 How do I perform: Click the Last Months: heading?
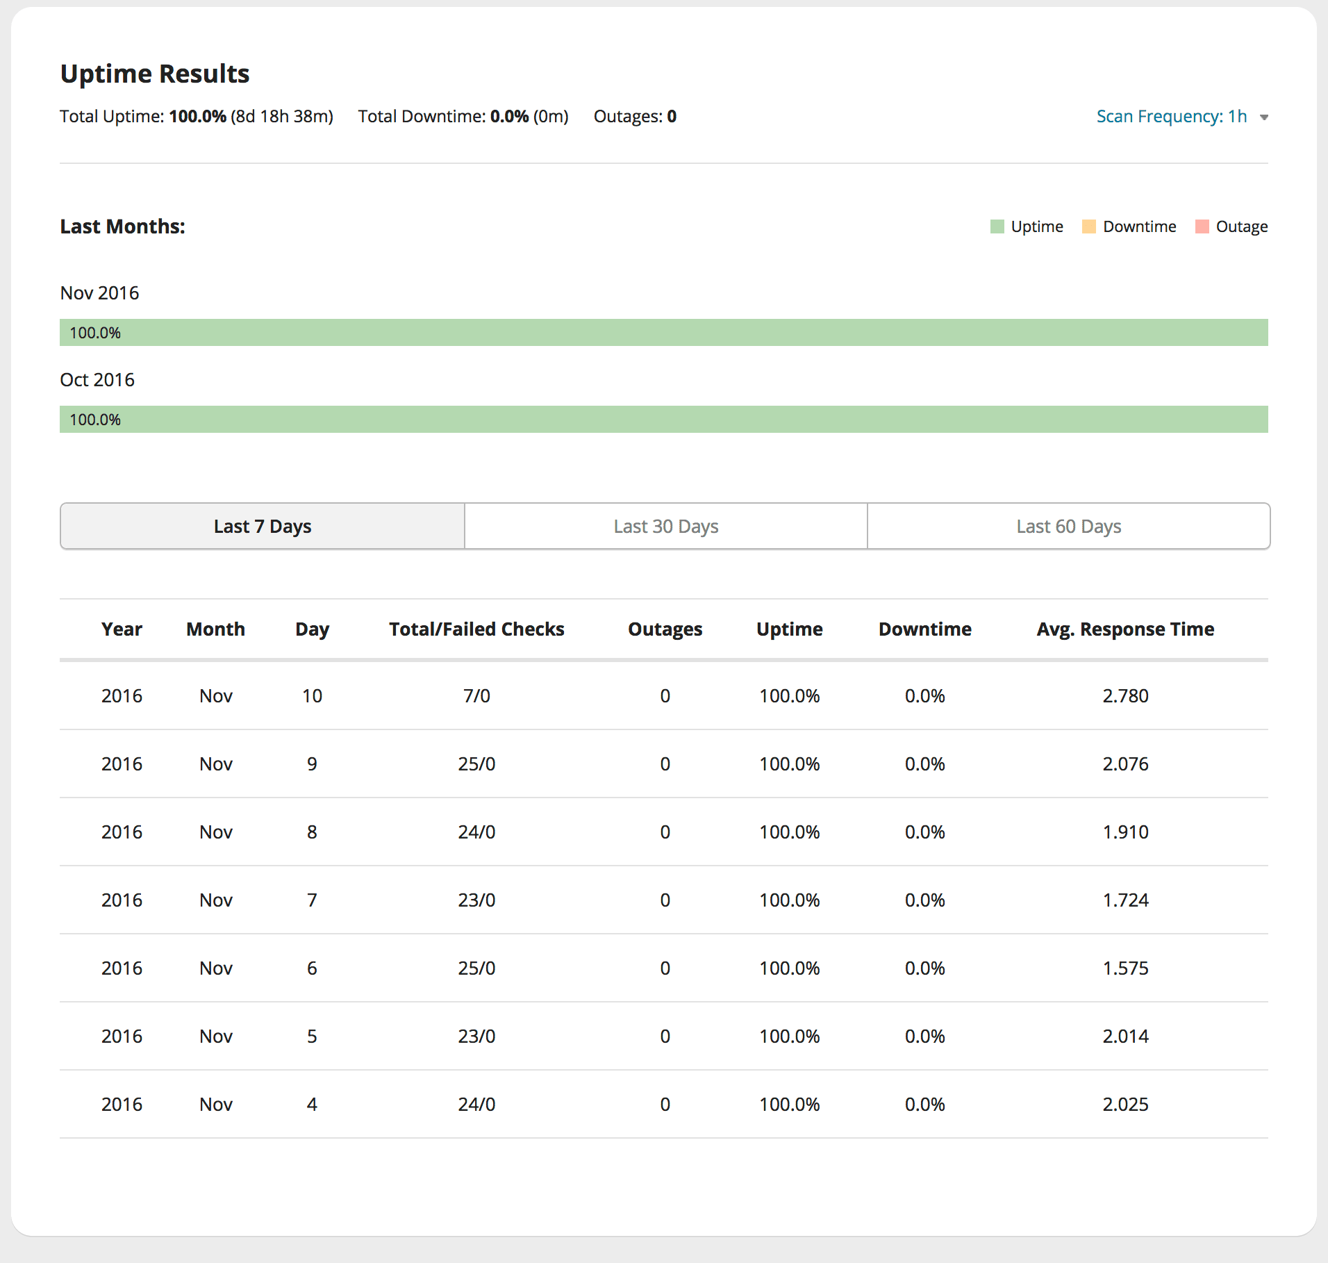click(122, 226)
